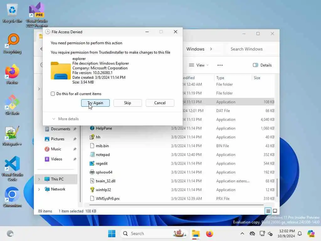Viewport: 321px width, 241px height.
Task: Click the Search Windows input field
Action: (x=252, y=49)
